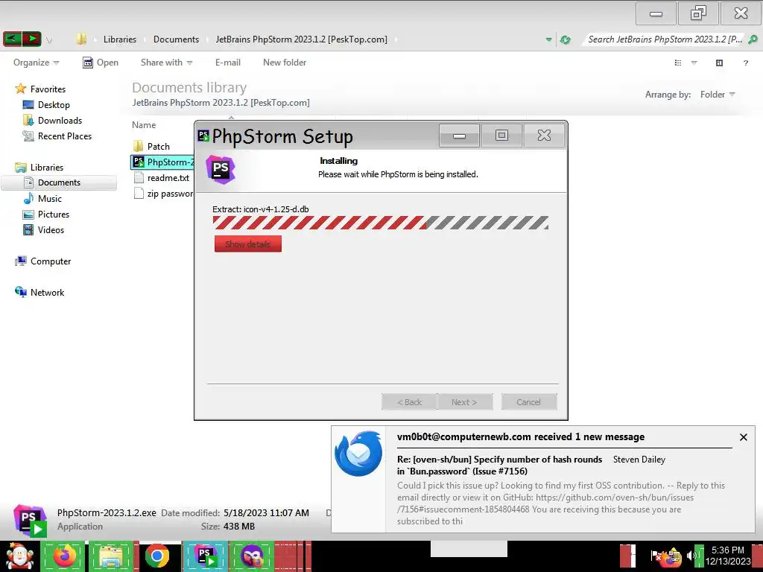This screenshot has width=763, height=572.
Task: Select Documents library in the navigation pane
Action: [x=59, y=182]
